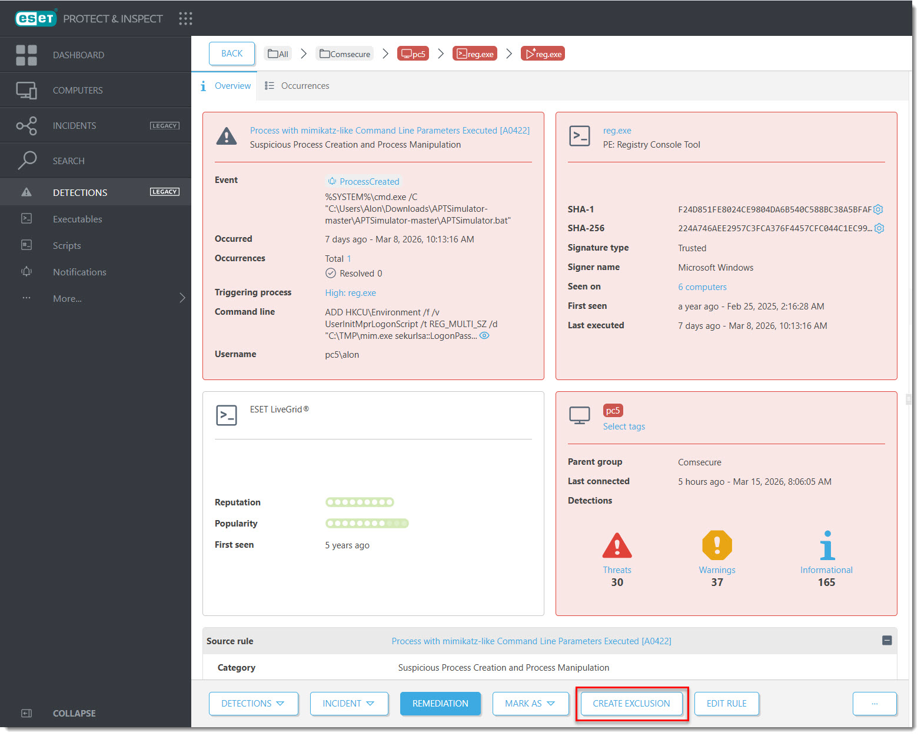
Task: Click the Reputation indicator bar
Action: pos(360,502)
